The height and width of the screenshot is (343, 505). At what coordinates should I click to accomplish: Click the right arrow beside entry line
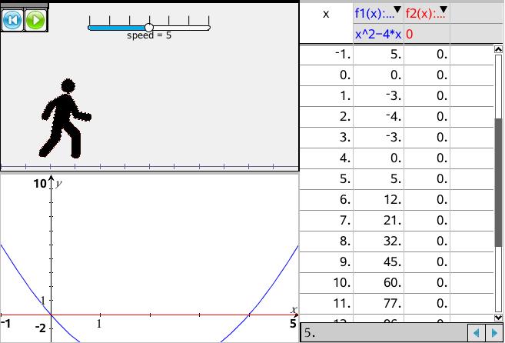point(494,334)
